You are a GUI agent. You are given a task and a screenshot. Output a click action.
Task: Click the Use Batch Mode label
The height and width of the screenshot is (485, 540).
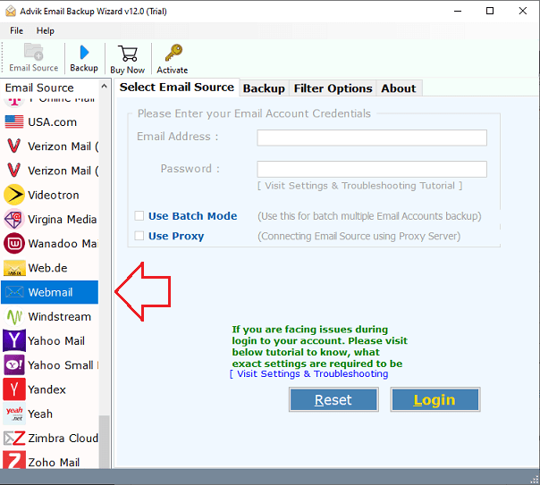click(x=192, y=216)
